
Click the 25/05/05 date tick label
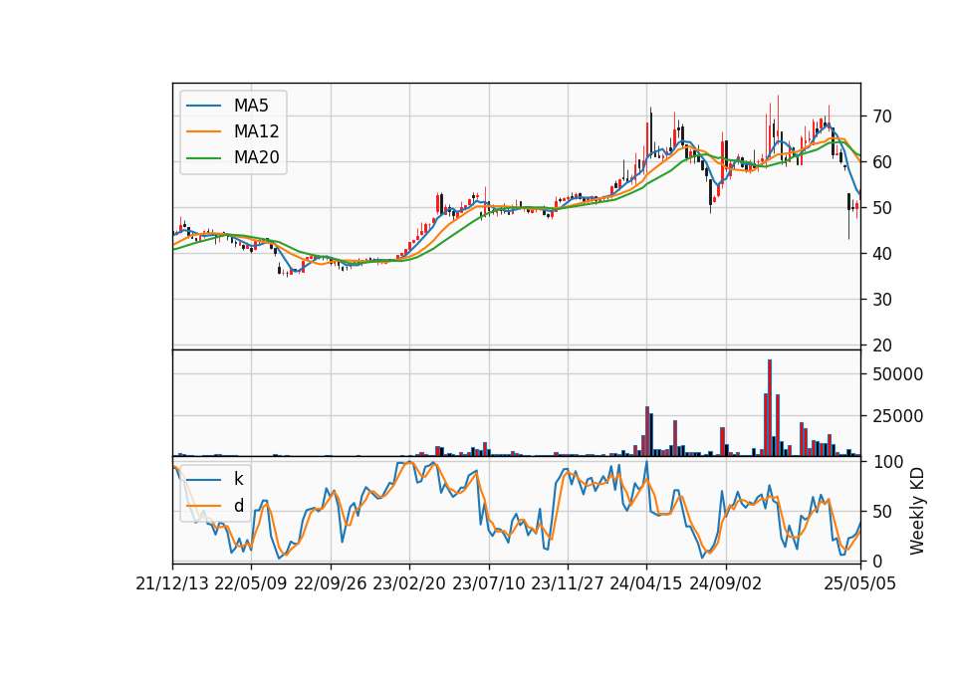[x=860, y=584]
